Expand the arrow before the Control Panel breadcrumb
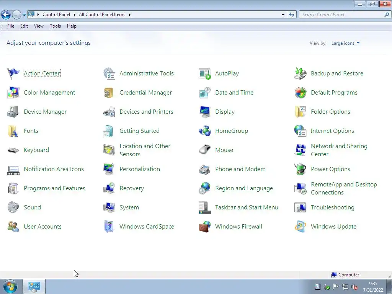Image resolution: width=392 pixels, height=294 pixels. click(38, 15)
